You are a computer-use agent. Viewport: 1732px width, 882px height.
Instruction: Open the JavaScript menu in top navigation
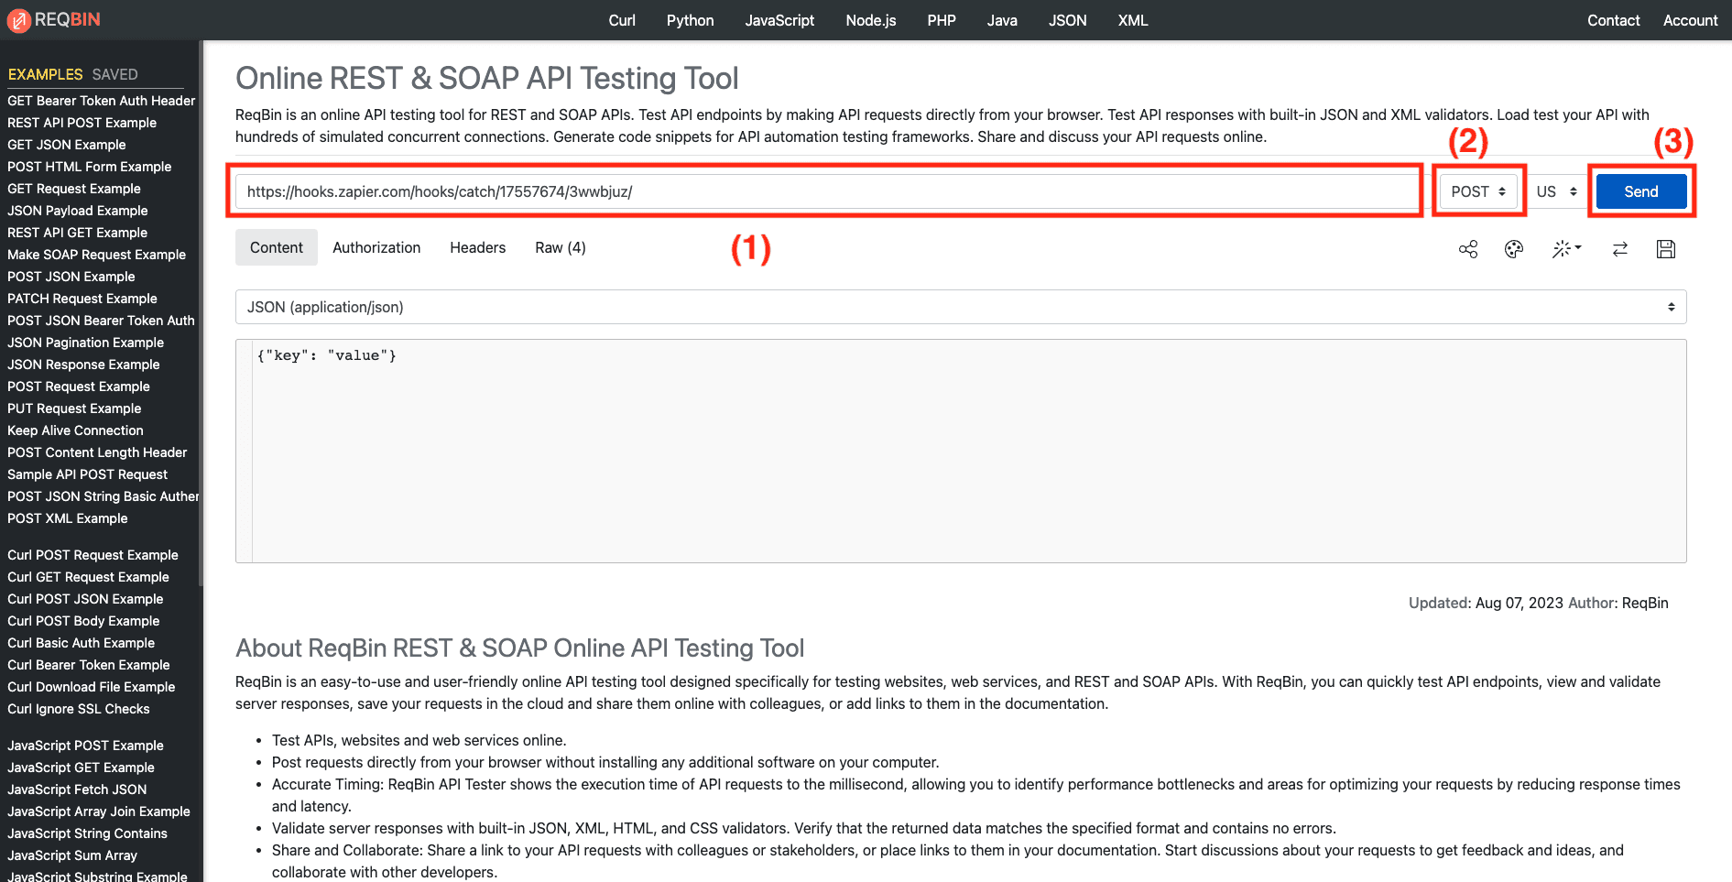(779, 20)
